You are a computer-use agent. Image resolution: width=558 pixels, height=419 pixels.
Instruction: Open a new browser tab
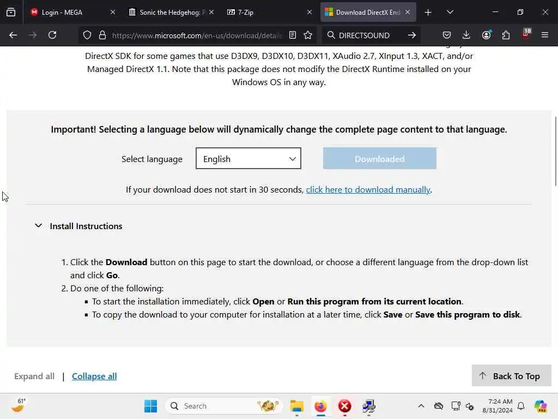(x=428, y=13)
